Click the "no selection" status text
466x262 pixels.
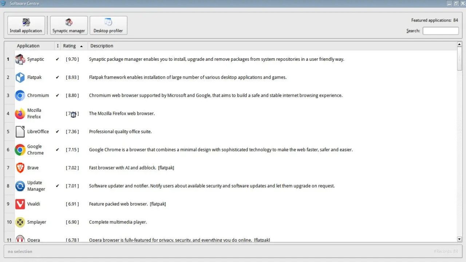click(20, 251)
